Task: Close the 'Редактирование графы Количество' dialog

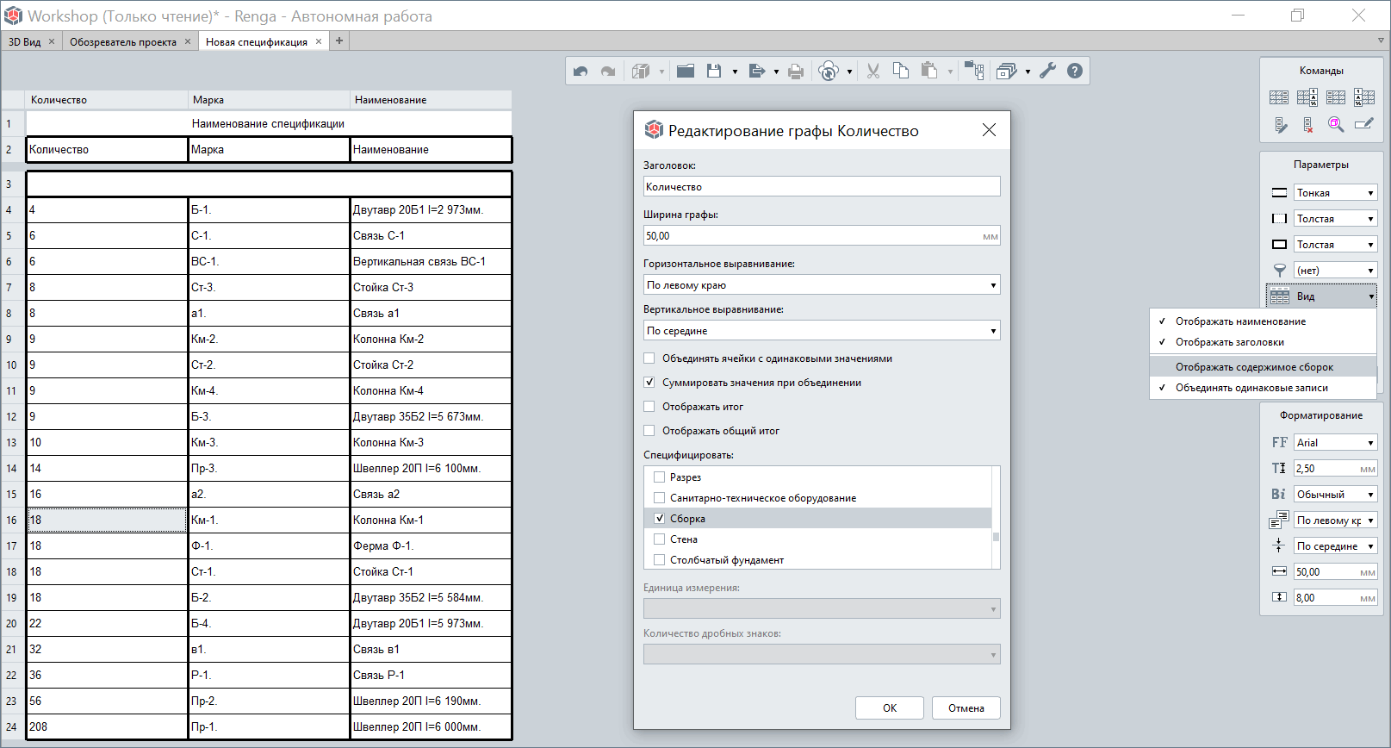Action: [989, 130]
